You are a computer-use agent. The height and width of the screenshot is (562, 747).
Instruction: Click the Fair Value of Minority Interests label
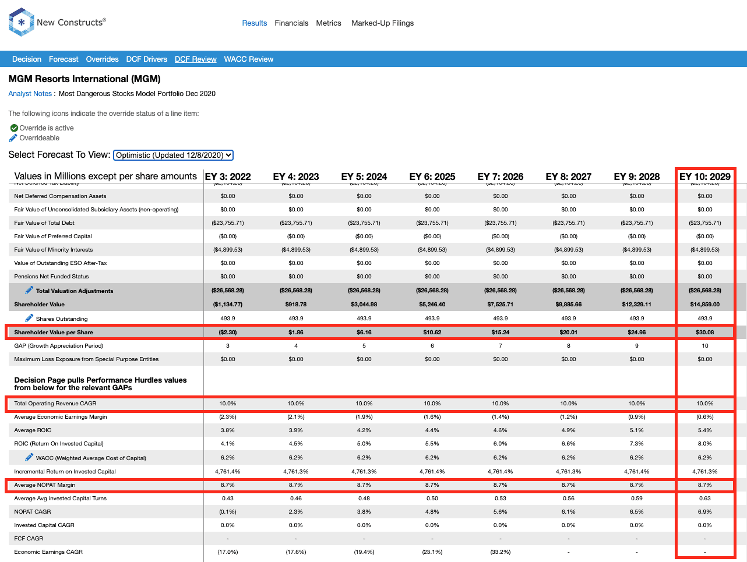(x=54, y=250)
